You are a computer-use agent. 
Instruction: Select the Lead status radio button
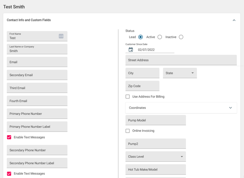pyautogui.click(x=140, y=37)
